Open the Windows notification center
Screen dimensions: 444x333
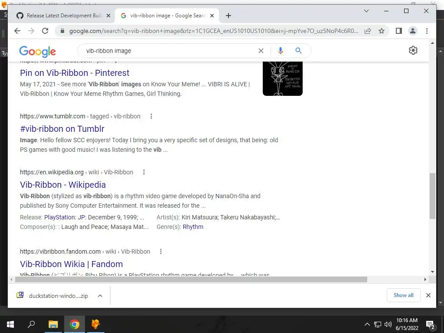(431, 324)
